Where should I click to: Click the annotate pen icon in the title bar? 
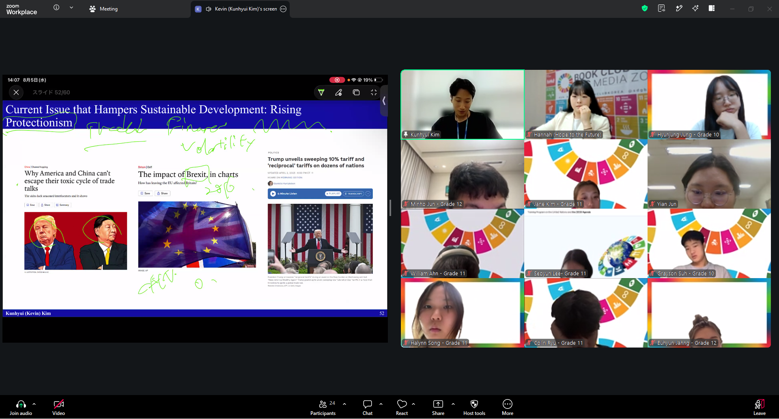679,8
